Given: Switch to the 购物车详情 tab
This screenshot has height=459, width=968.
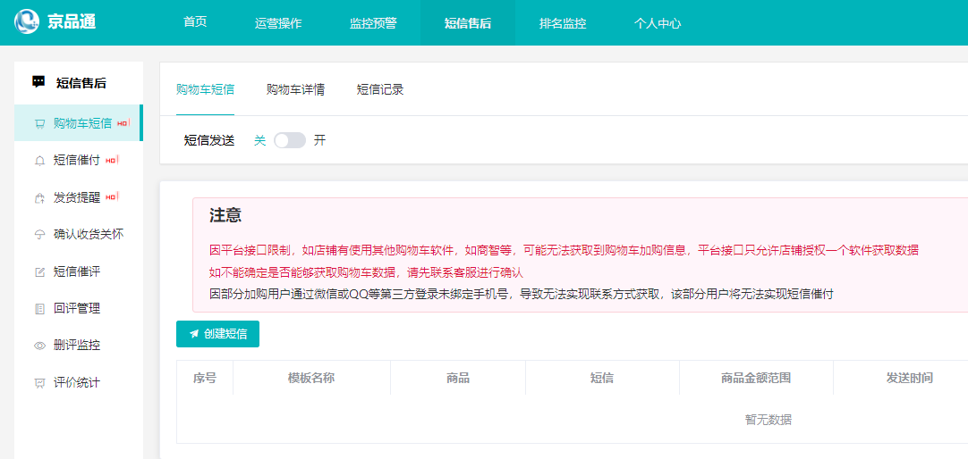Looking at the screenshot, I should [x=295, y=89].
